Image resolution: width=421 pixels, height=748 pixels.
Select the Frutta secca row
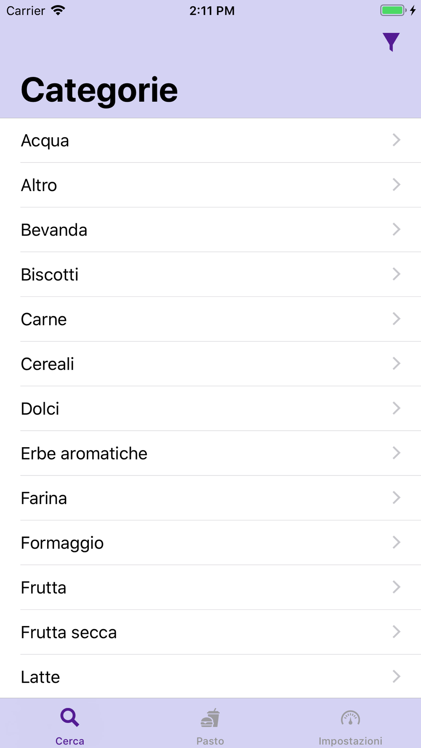210,632
